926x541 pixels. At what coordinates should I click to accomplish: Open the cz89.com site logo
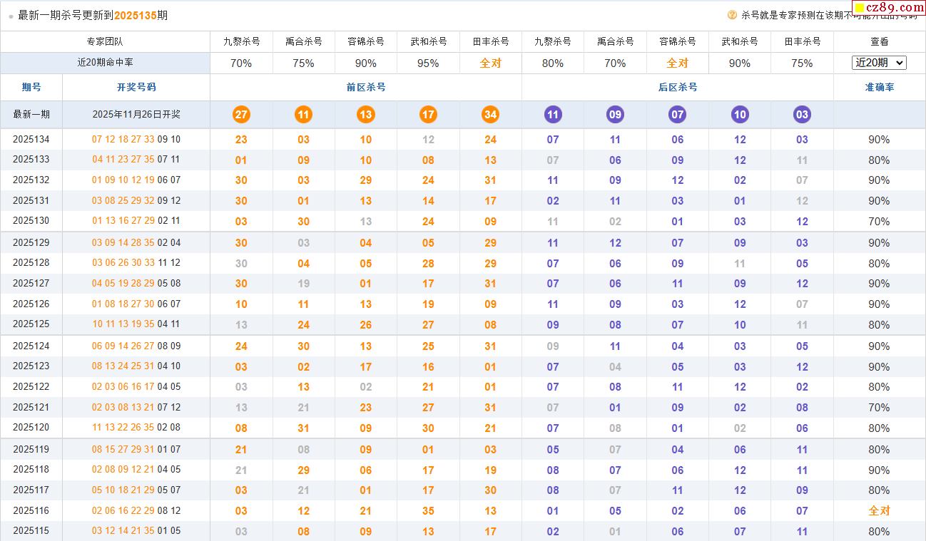(x=888, y=8)
